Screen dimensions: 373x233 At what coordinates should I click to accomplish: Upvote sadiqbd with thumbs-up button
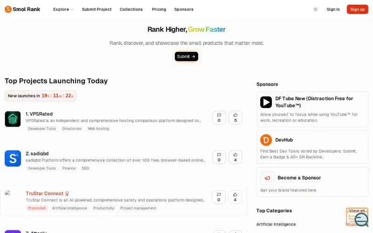[x=235, y=157]
